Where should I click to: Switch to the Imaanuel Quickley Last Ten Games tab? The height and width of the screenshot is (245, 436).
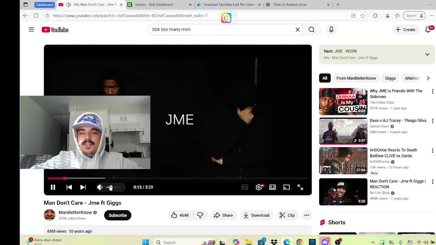tap(229, 5)
